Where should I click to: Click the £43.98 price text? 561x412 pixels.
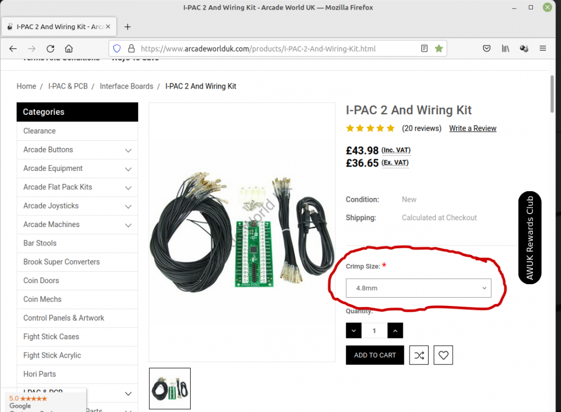coord(362,151)
